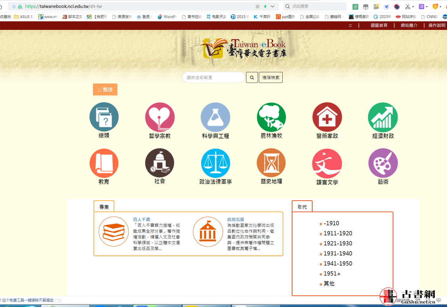Select the 1911-1920 era link
The width and height of the screenshot is (447, 307).
pos(338,233)
